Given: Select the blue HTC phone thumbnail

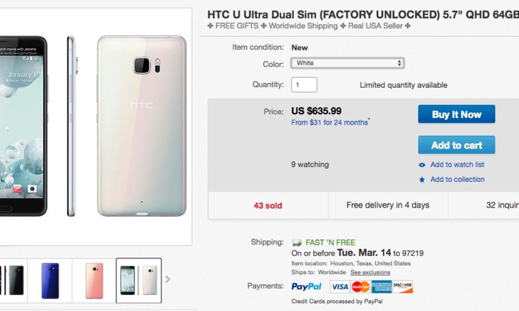Looking at the screenshot, I should 50,280.
